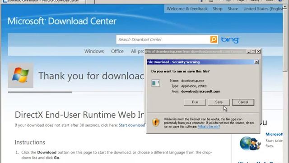Select the Windows navigation tab
This screenshot has width=289, height=163.
click(x=94, y=51)
